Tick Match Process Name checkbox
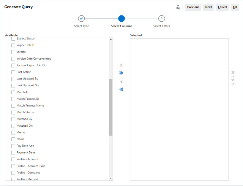243x186 pixels. [13, 106]
